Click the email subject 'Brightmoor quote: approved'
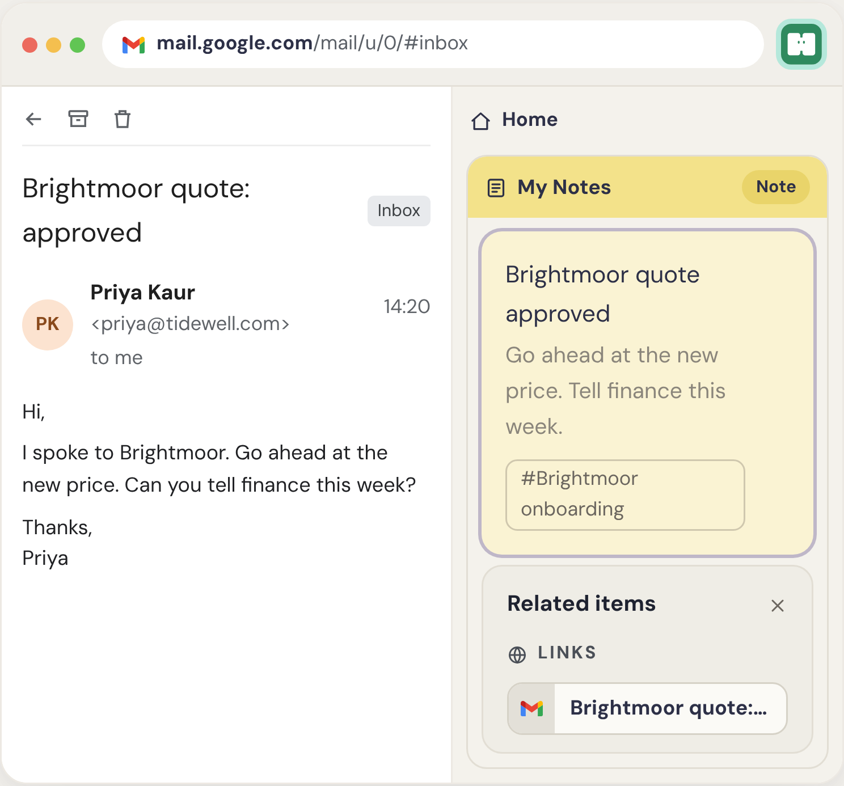The width and height of the screenshot is (844, 786). tap(136, 210)
